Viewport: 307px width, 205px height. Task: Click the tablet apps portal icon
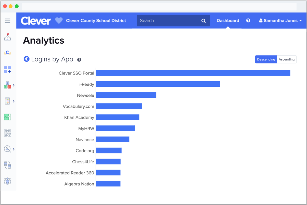[7, 101]
